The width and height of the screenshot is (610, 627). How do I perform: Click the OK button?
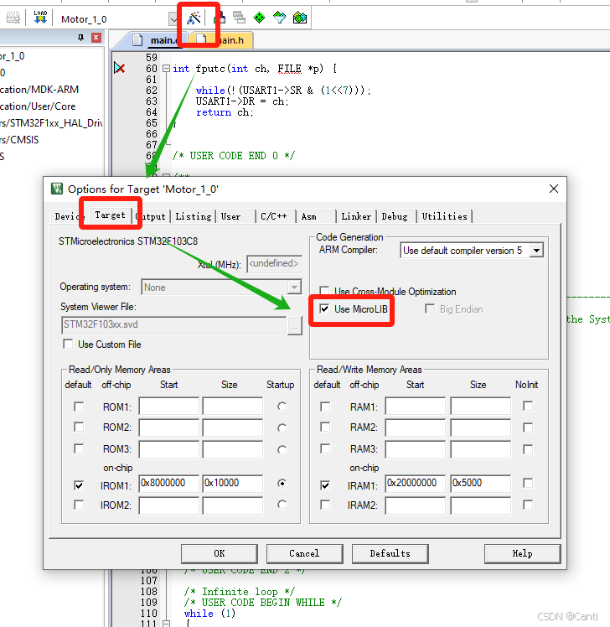pos(219,553)
